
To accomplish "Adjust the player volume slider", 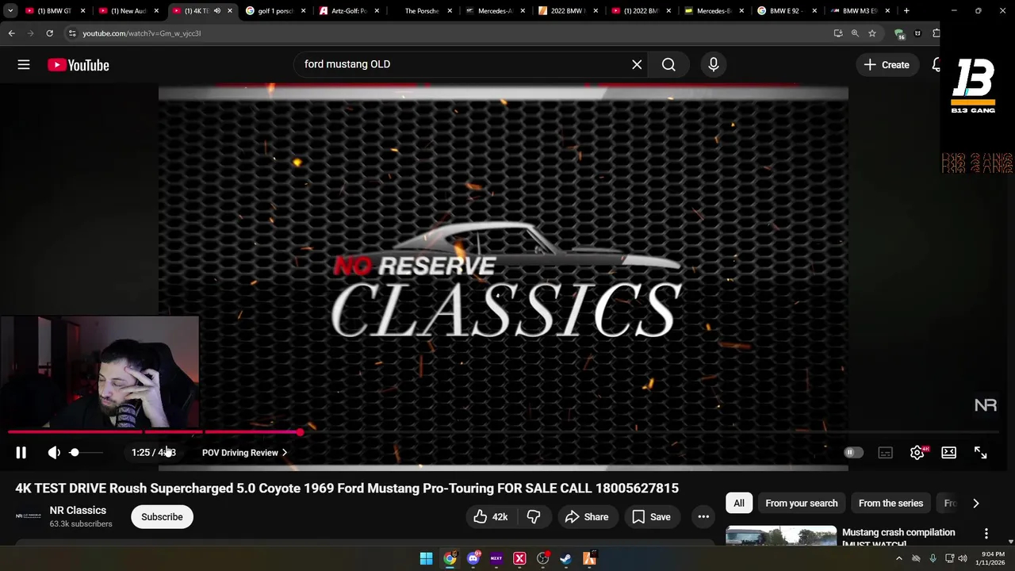I will pos(87,453).
